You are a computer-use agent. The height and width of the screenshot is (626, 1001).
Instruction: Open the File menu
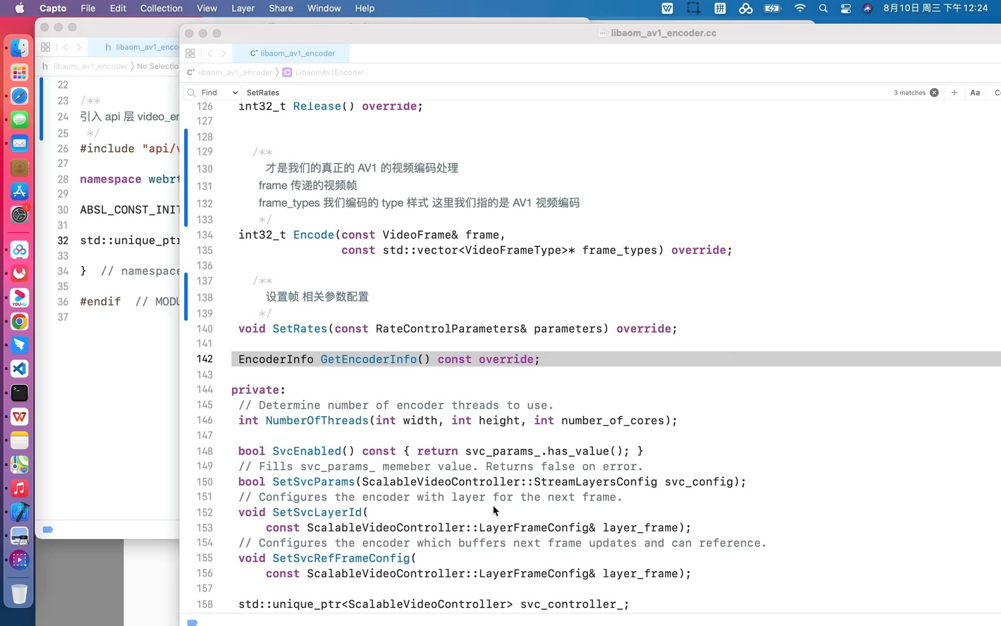pyautogui.click(x=88, y=8)
